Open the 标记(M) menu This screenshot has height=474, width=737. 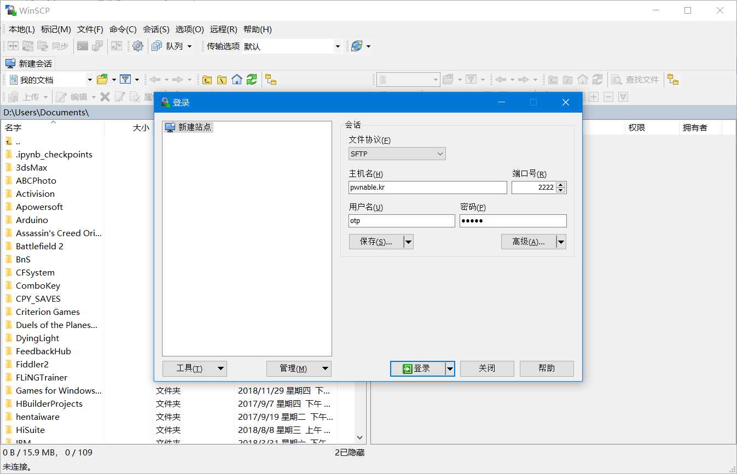pyautogui.click(x=56, y=30)
